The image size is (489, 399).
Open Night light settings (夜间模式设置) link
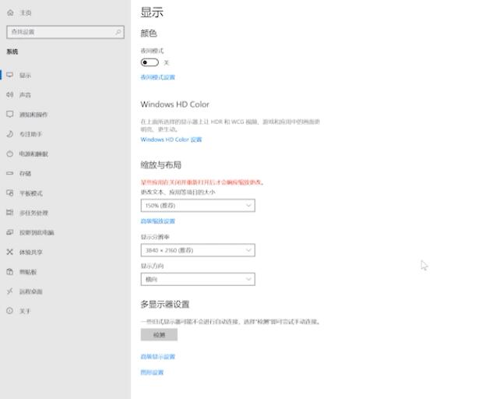click(158, 77)
